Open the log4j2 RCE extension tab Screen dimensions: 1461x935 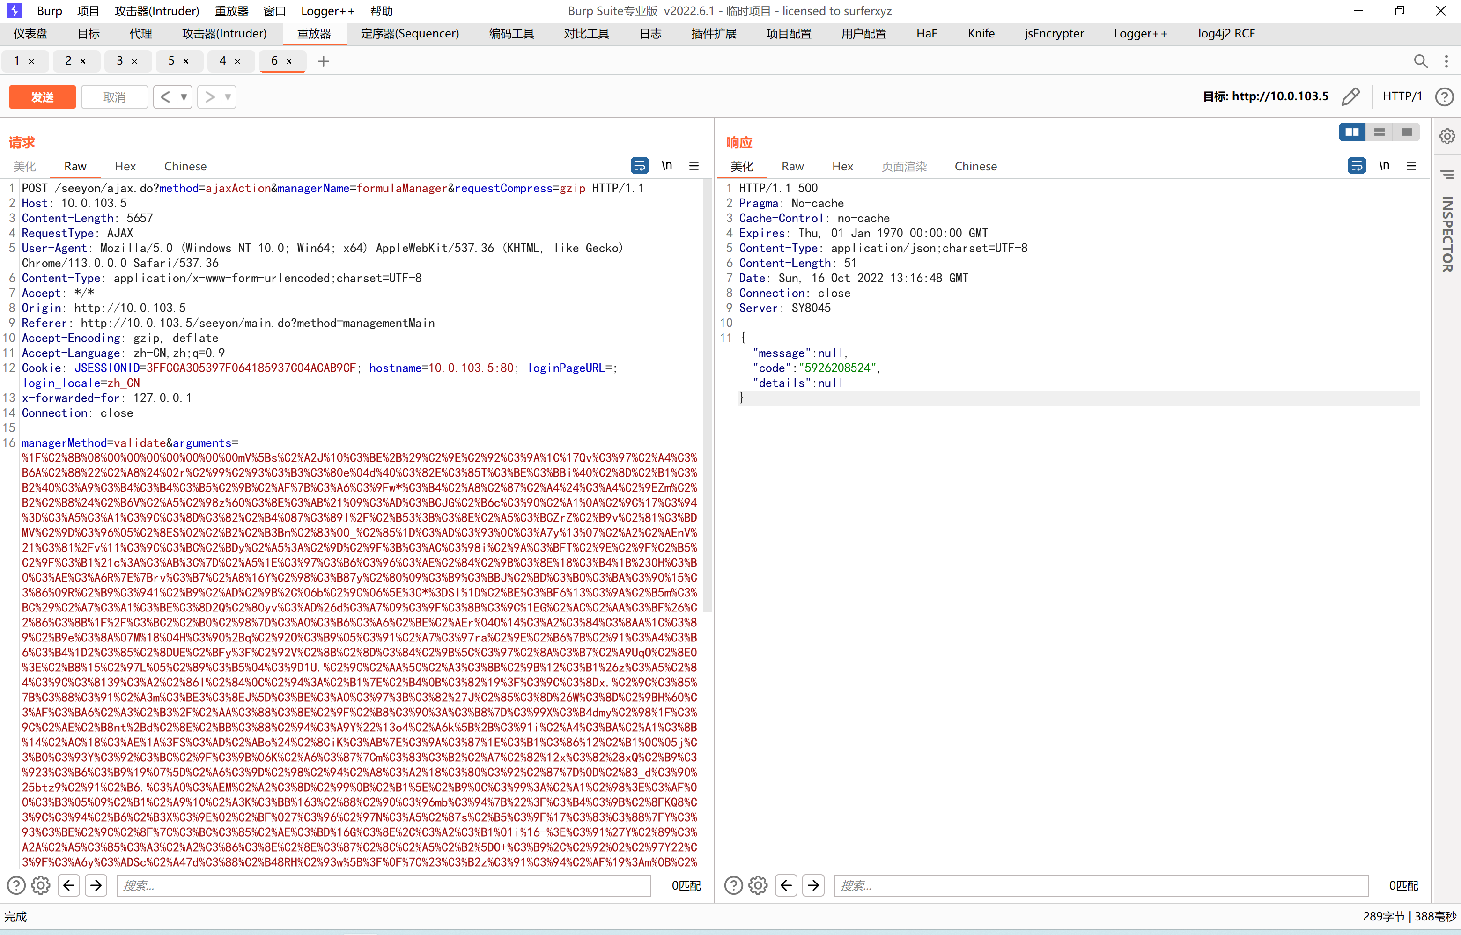(1226, 33)
